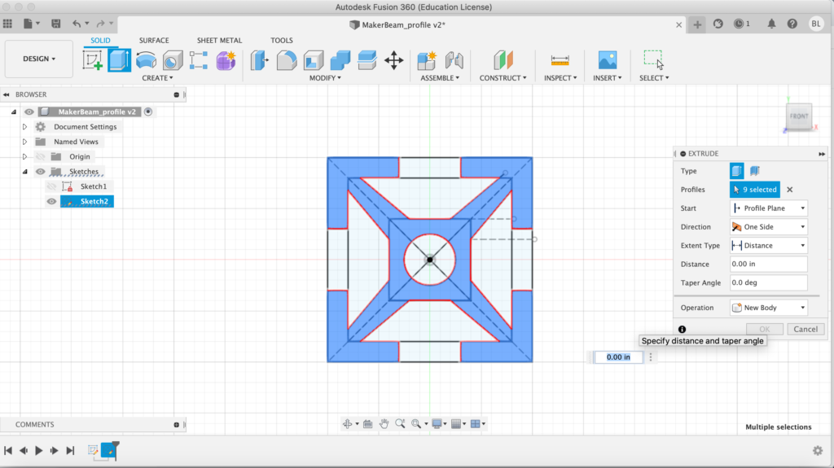Expand the Document Settings tree node
This screenshot has height=468, width=834.
pos(24,127)
